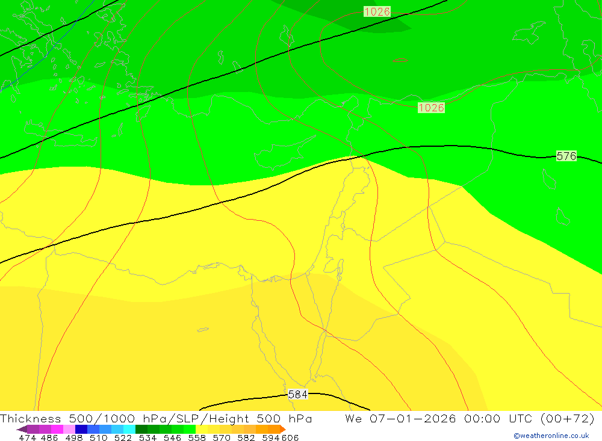The width and height of the screenshot is (602, 441).
Task: Click the upper 1026 pressure label
Action: coord(377,11)
